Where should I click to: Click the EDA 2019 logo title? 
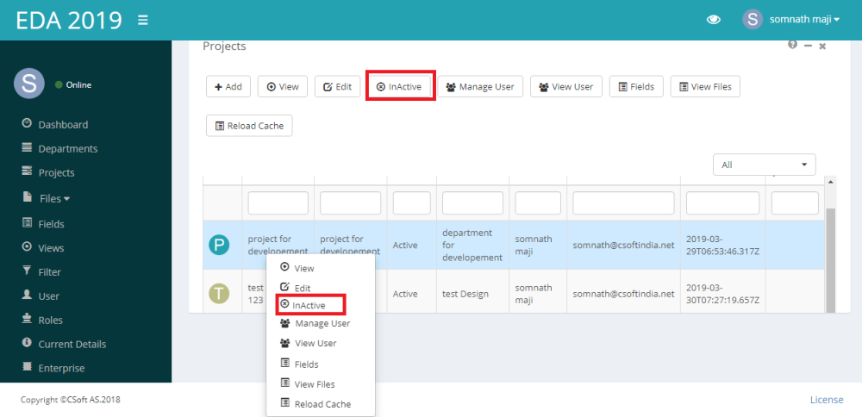click(69, 21)
